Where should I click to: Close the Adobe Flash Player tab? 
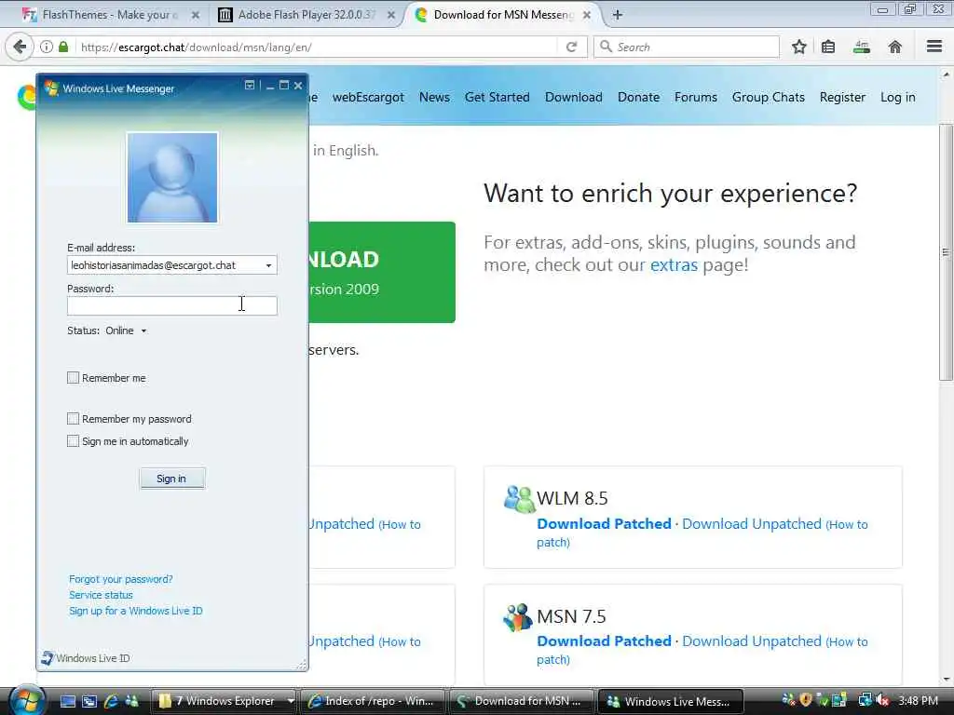tap(390, 15)
